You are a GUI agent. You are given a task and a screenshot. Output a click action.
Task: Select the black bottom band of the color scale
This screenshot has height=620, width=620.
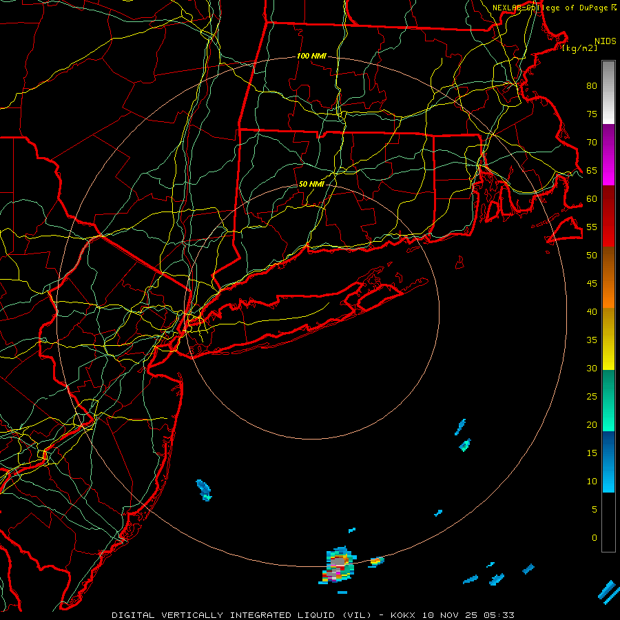[x=608, y=522]
